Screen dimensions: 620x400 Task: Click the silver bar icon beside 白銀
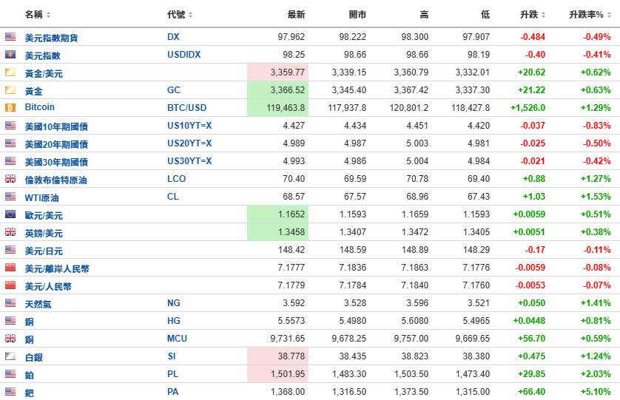[x=10, y=356]
